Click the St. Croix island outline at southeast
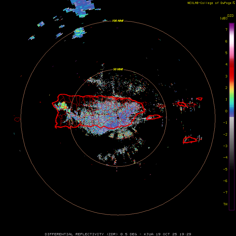This screenshot has width=236, height=236. [190, 140]
